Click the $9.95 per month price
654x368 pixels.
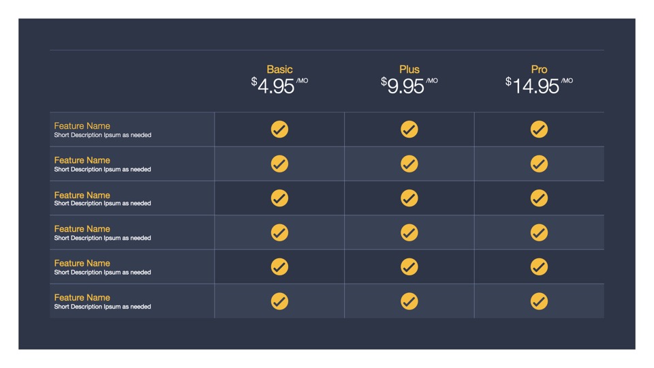coord(409,86)
